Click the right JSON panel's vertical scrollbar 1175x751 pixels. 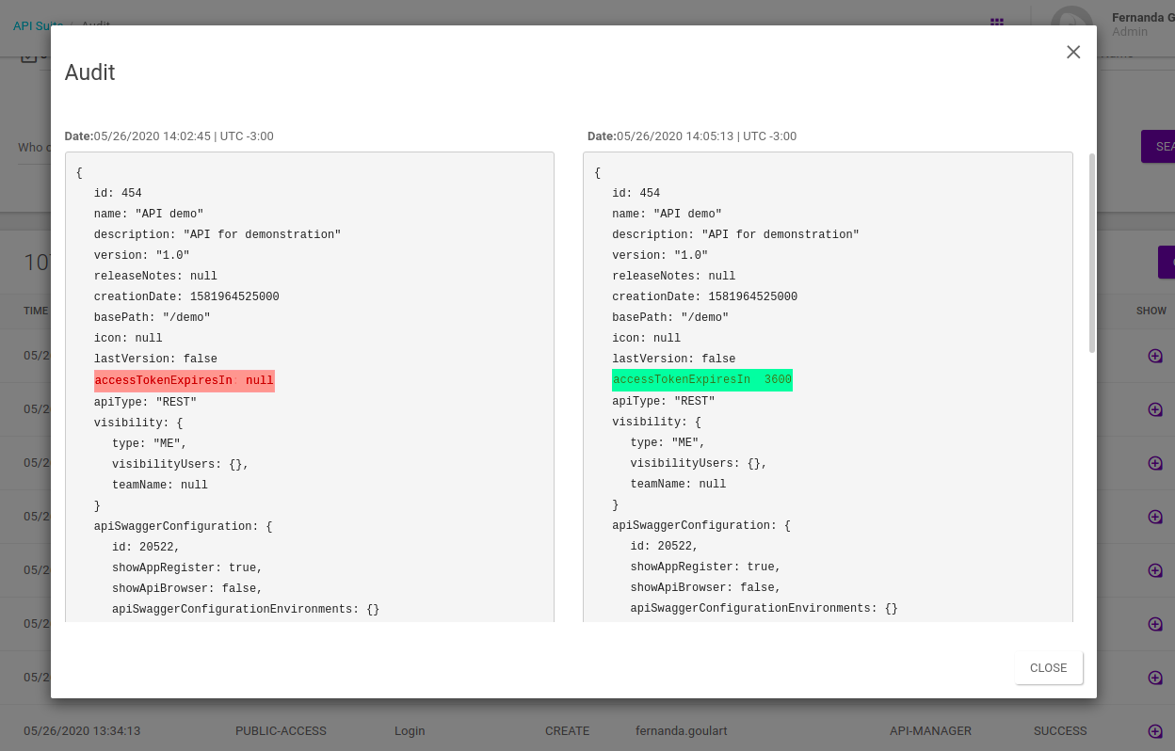point(1091,254)
